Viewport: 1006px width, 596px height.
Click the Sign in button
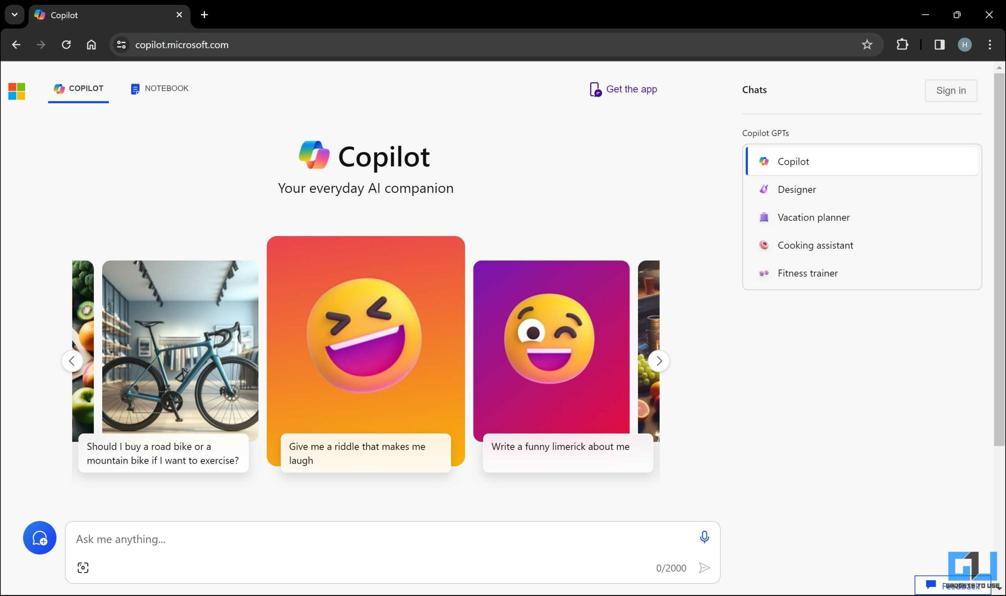[x=951, y=90]
